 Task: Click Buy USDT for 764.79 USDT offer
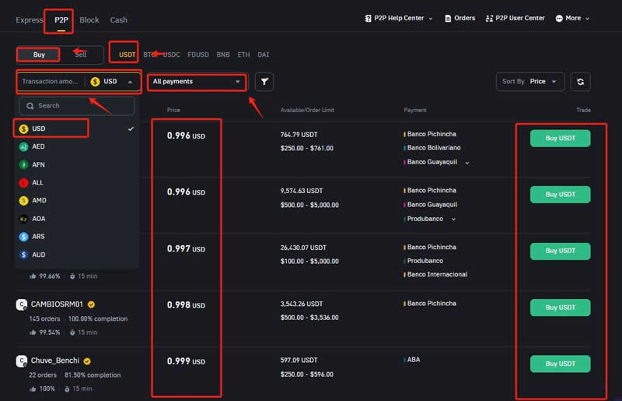(560, 139)
